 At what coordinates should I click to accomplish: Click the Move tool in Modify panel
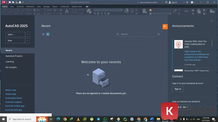point(37,10)
